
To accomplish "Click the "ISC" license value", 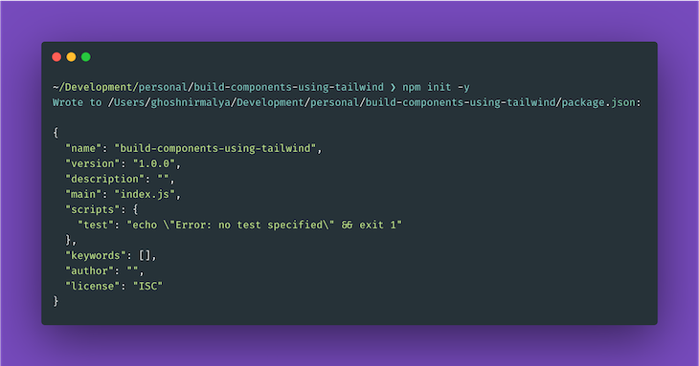I will click(148, 287).
